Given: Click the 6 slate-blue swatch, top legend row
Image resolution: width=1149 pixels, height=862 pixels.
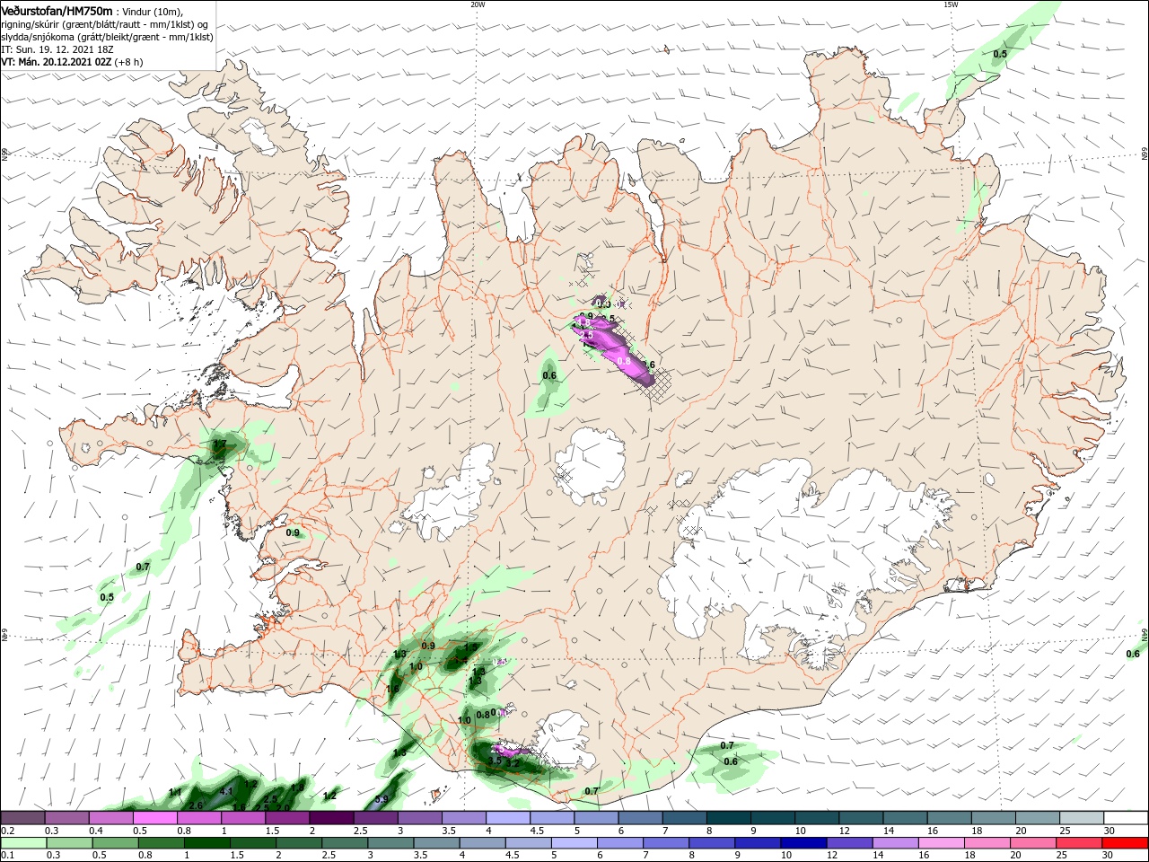Looking at the screenshot, I should (x=639, y=818).
